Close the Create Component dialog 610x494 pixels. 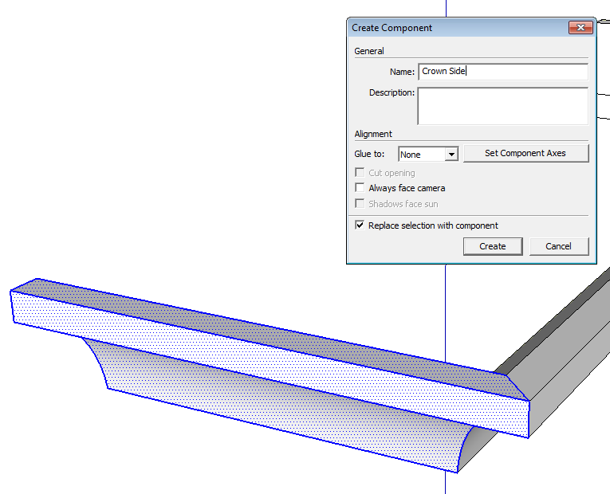580,28
